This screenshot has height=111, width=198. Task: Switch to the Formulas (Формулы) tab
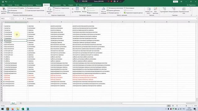click(x=38, y=5)
